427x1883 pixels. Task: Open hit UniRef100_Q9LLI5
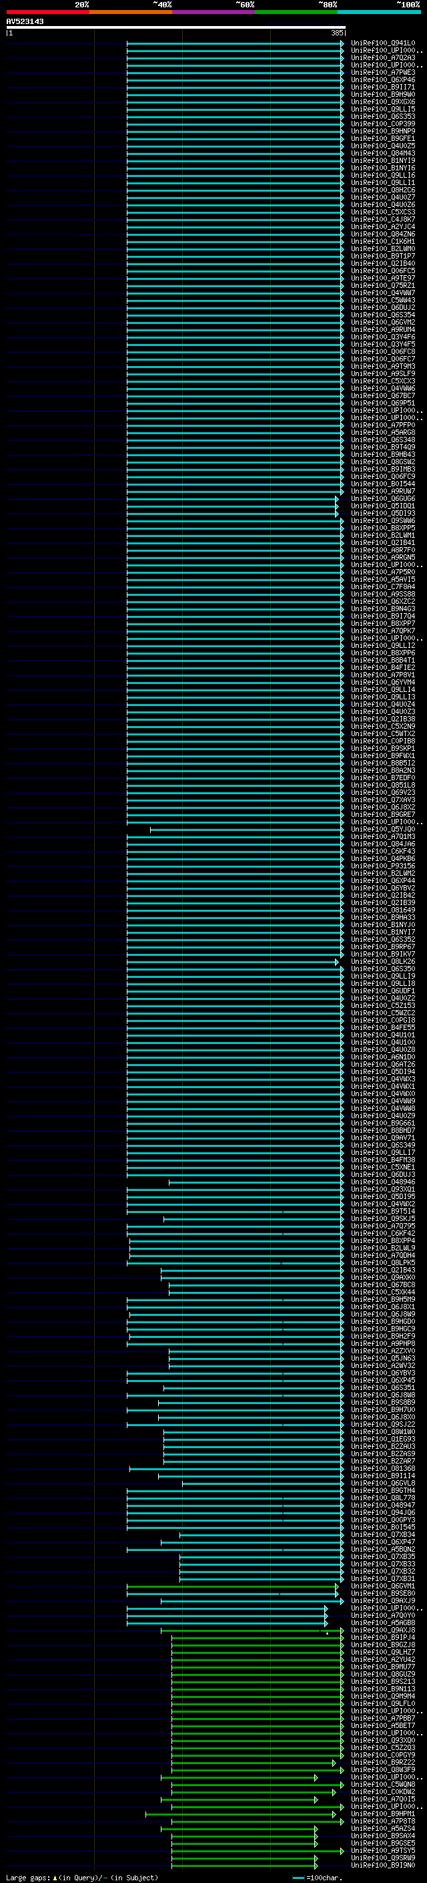[x=382, y=109]
